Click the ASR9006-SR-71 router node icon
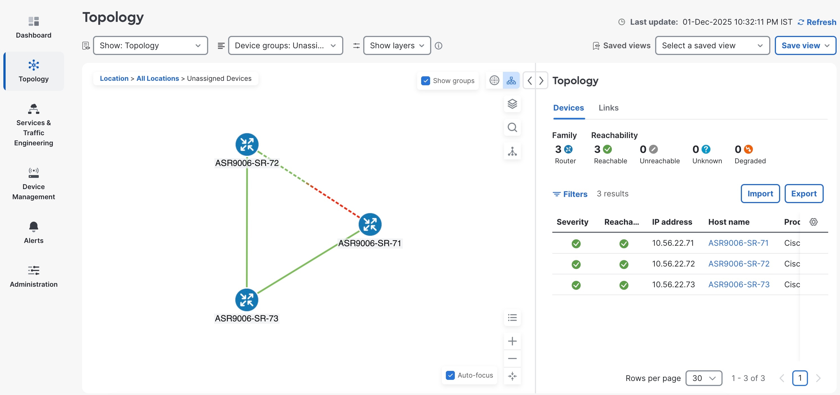 (x=370, y=224)
